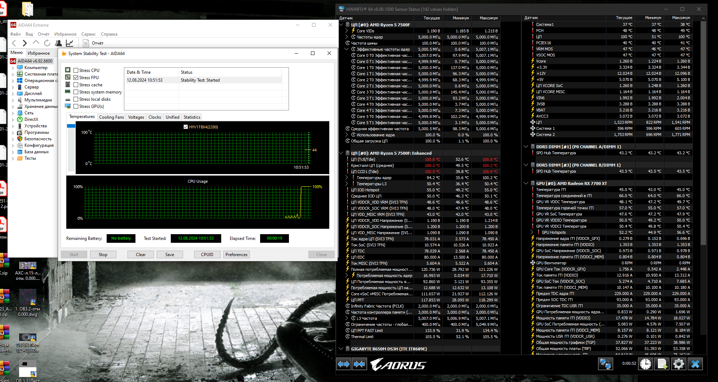Expand the Устройства tree node
The height and width of the screenshot is (382, 718).
(13, 126)
